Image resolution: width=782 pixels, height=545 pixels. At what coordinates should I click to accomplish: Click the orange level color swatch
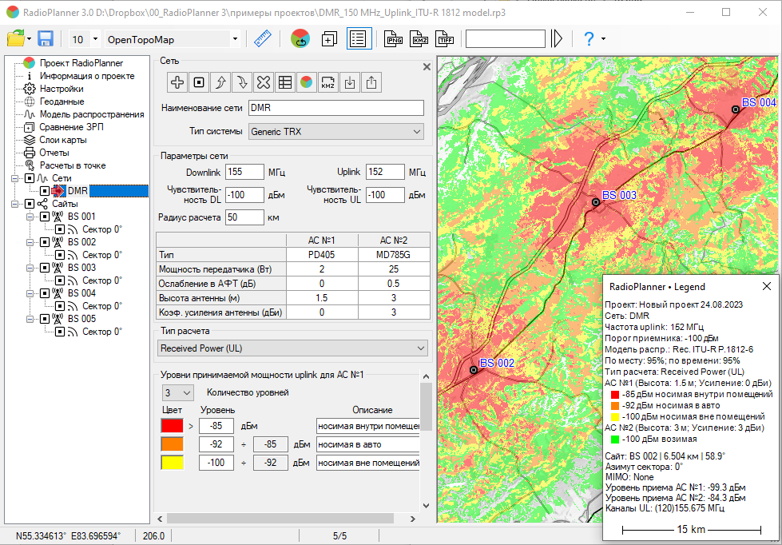(172, 444)
